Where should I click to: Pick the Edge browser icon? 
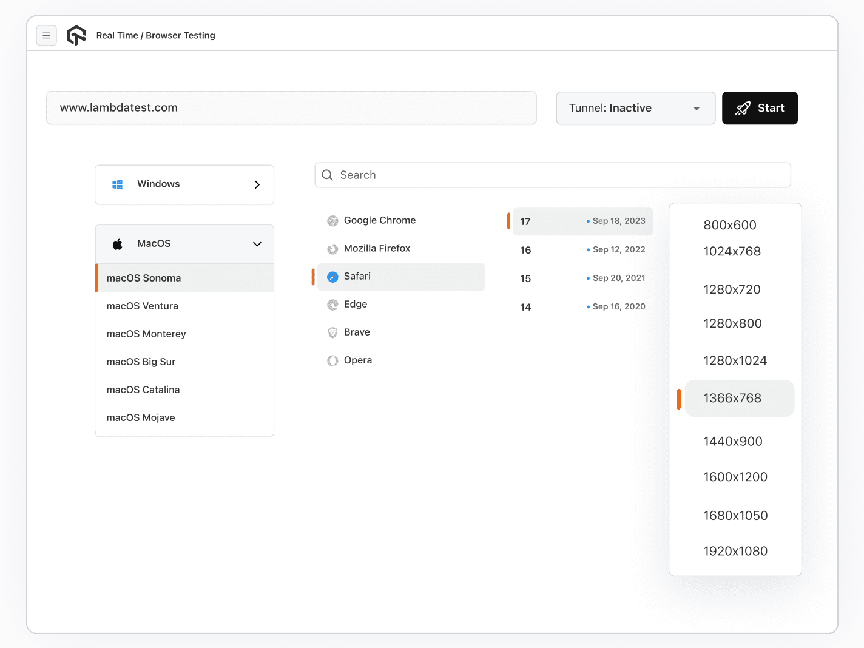click(332, 305)
